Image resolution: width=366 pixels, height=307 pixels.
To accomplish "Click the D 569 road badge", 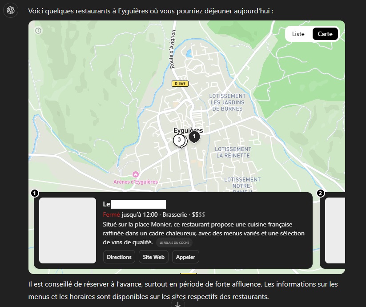I will pyautogui.click(x=179, y=83).
